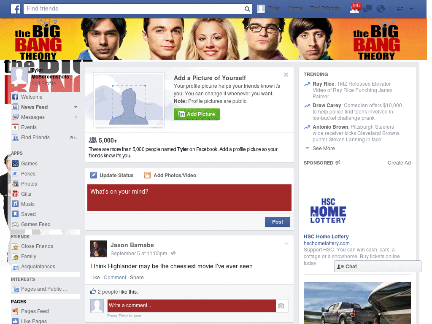The width and height of the screenshot is (432, 324).
Task: Open Jason Barnabe post options chevron
Action: 286,243
